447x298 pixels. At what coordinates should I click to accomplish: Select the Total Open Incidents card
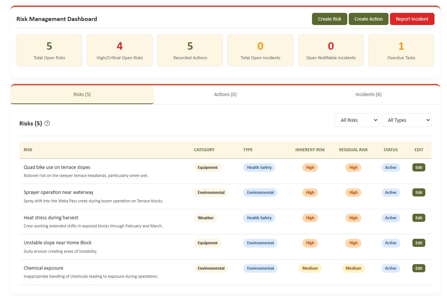pyautogui.click(x=260, y=50)
